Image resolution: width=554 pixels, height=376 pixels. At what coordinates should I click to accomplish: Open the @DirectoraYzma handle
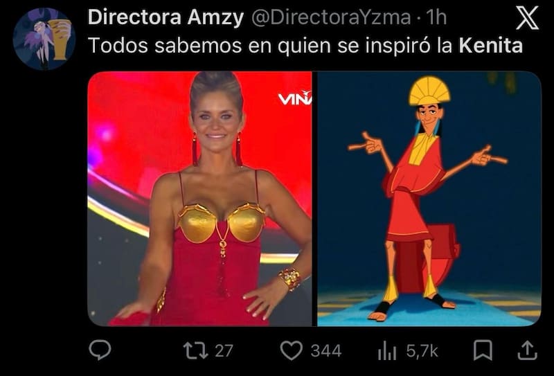[x=331, y=17]
